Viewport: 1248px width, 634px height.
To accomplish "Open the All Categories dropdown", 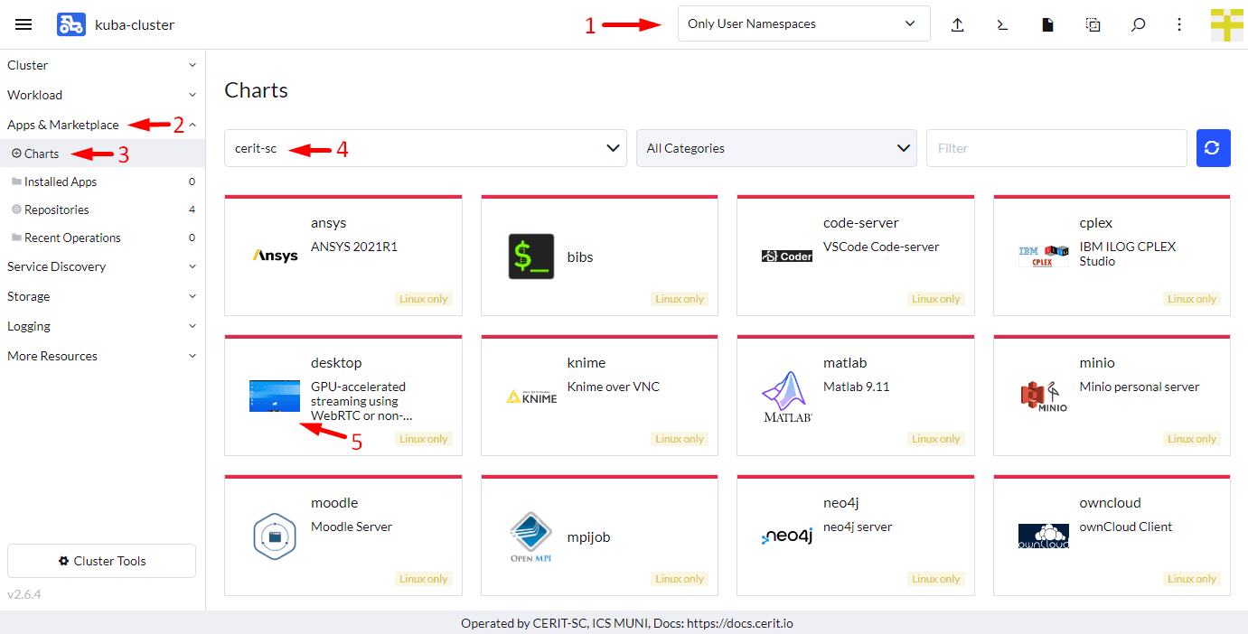I will point(776,148).
